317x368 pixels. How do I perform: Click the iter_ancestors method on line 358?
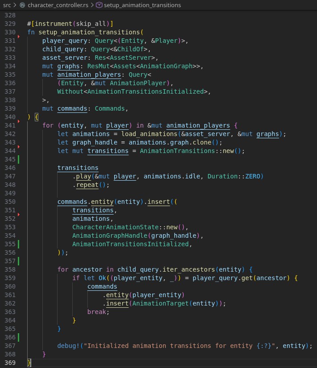pos(189,269)
